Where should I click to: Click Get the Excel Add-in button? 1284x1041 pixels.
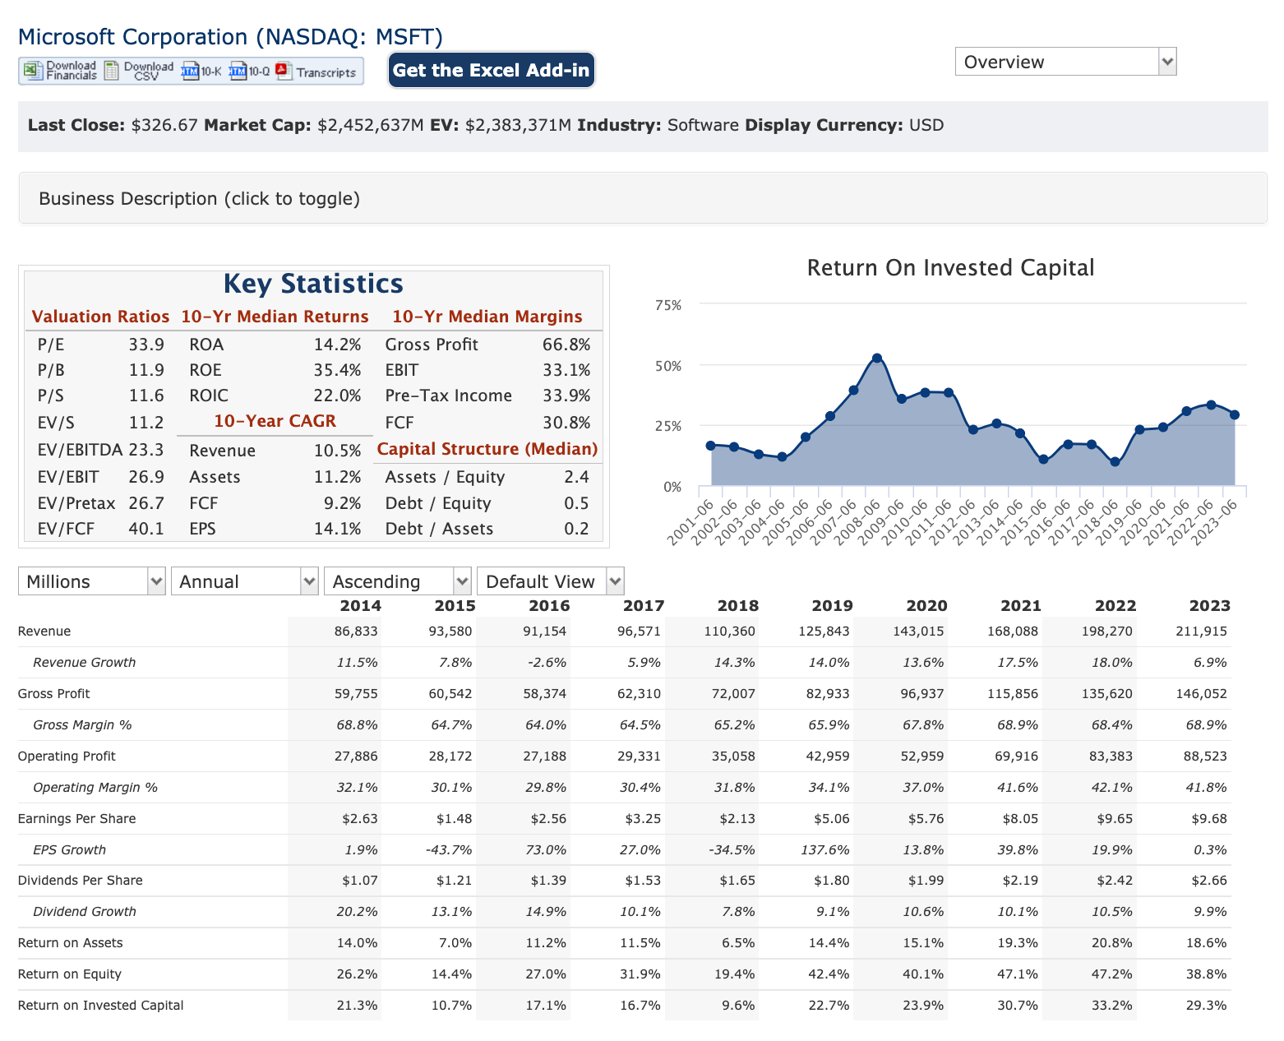(x=492, y=70)
